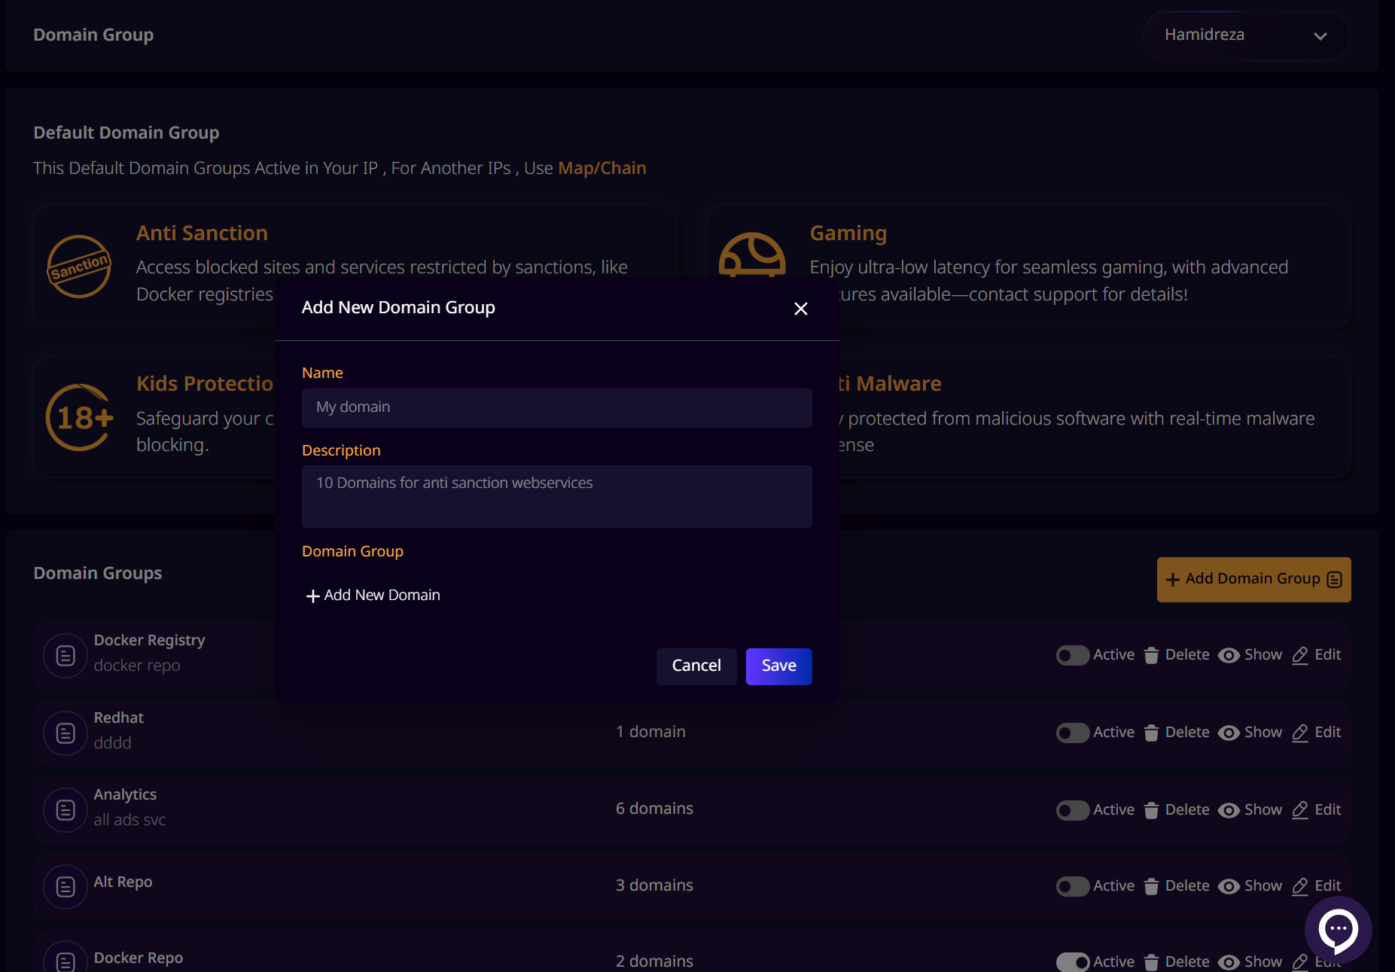Click the Analytics group list icon
This screenshot has height=972, width=1395.
tap(65, 810)
